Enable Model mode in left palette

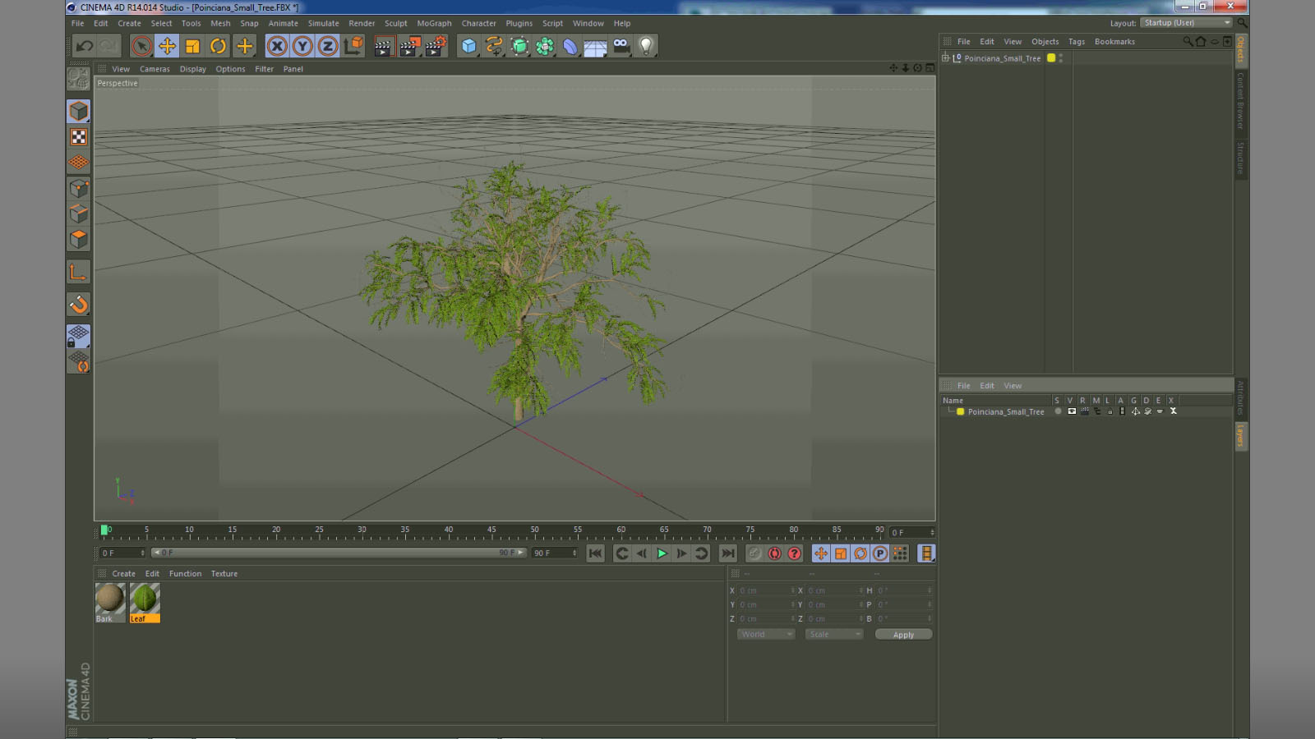pyautogui.click(x=79, y=111)
